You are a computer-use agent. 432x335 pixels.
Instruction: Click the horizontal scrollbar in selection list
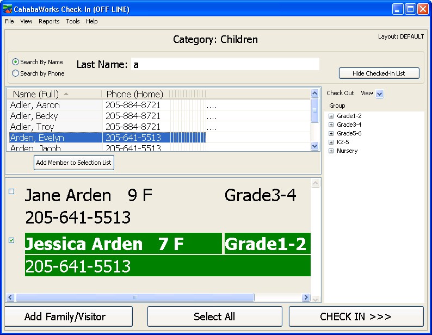[x=134, y=297]
